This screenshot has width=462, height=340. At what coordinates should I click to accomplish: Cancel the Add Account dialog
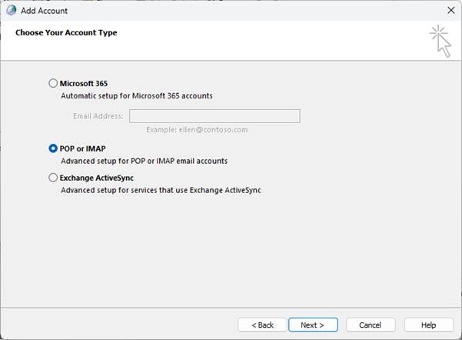click(371, 325)
